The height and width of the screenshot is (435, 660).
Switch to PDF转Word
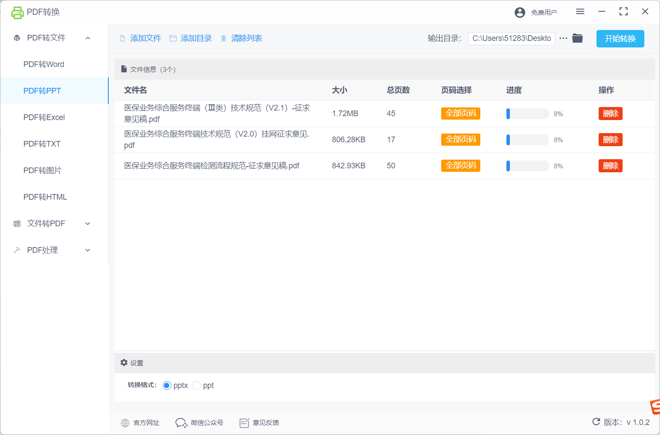[54, 64]
